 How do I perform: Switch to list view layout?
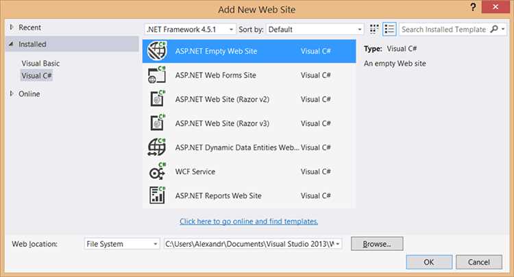tap(389, 29)
